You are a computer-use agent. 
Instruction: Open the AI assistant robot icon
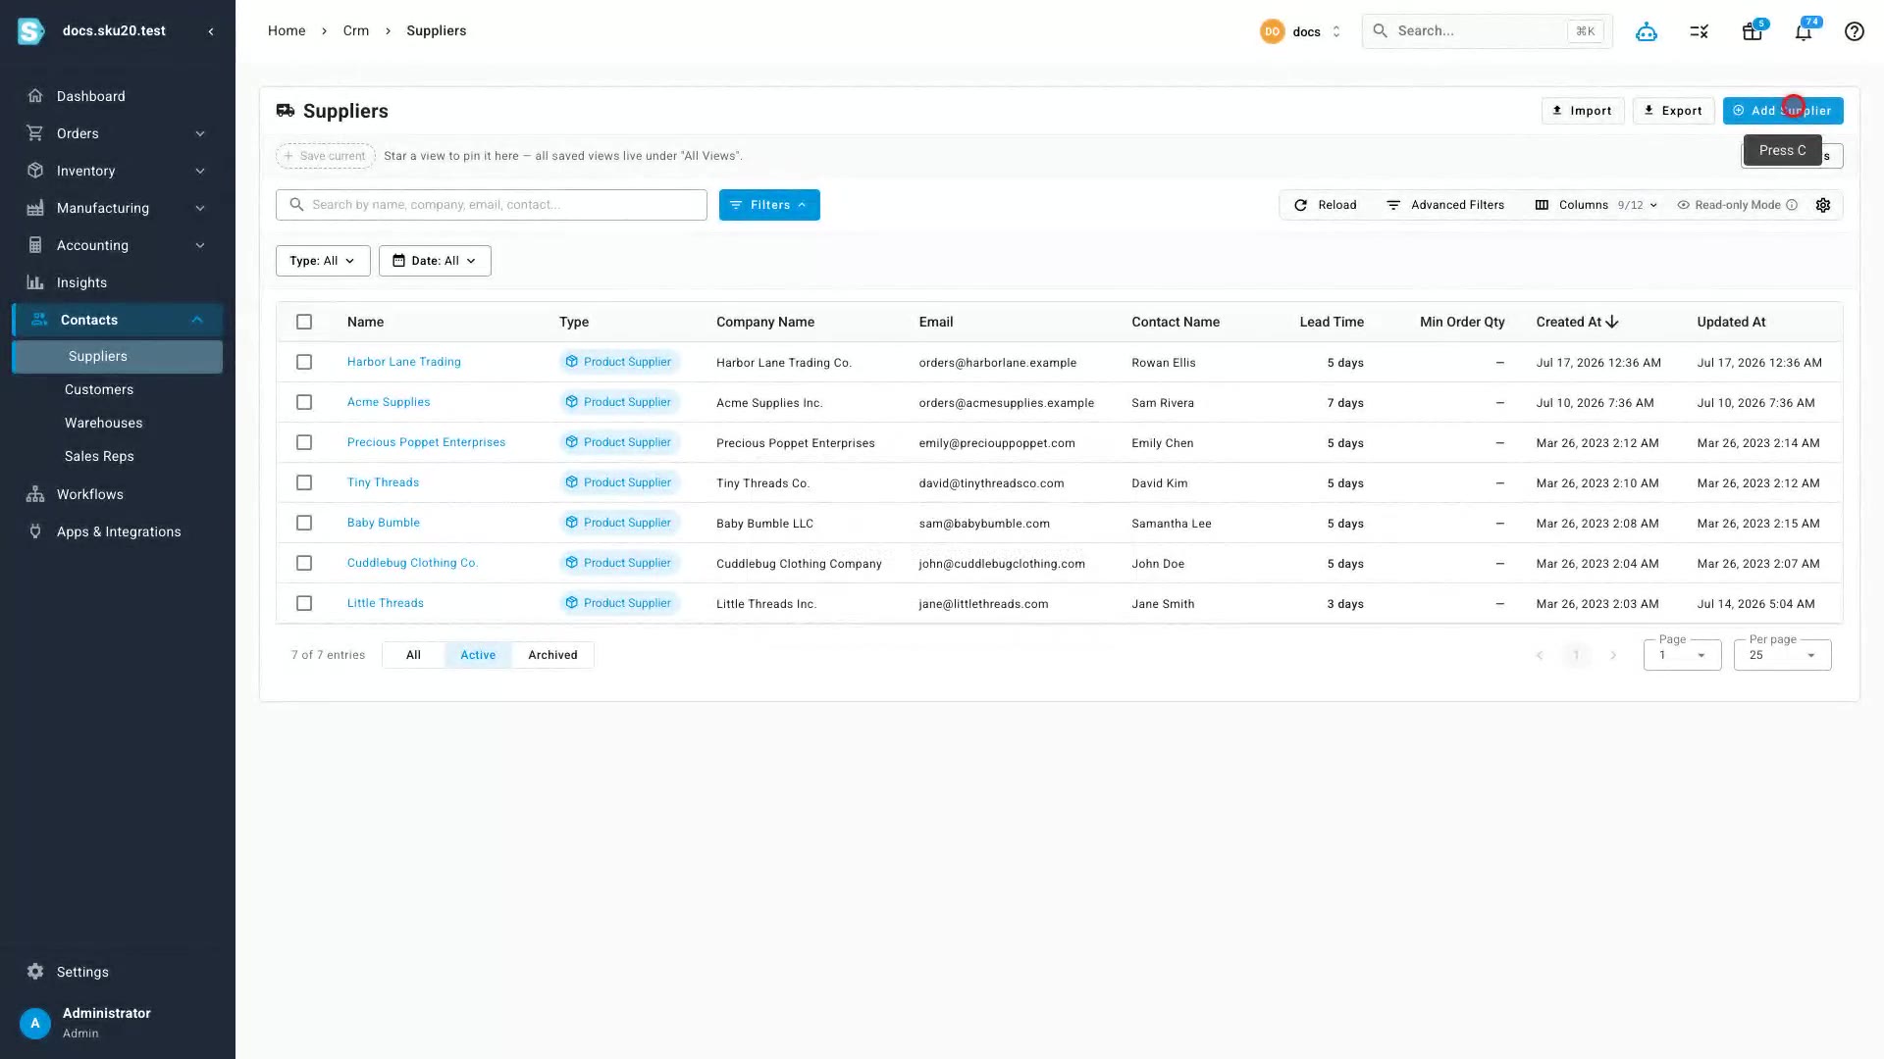coord(1647,31)
